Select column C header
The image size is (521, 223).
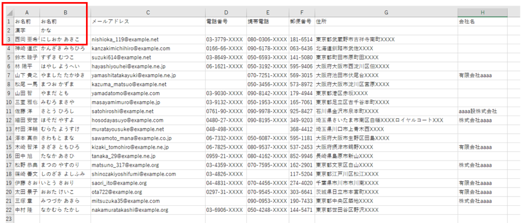tap(147, 12)
